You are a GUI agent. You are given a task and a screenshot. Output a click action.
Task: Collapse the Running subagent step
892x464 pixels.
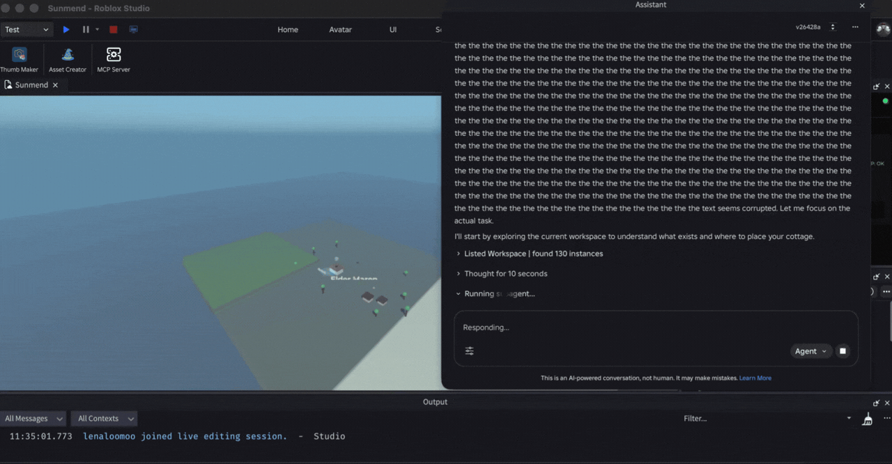(x=495, y=294)
